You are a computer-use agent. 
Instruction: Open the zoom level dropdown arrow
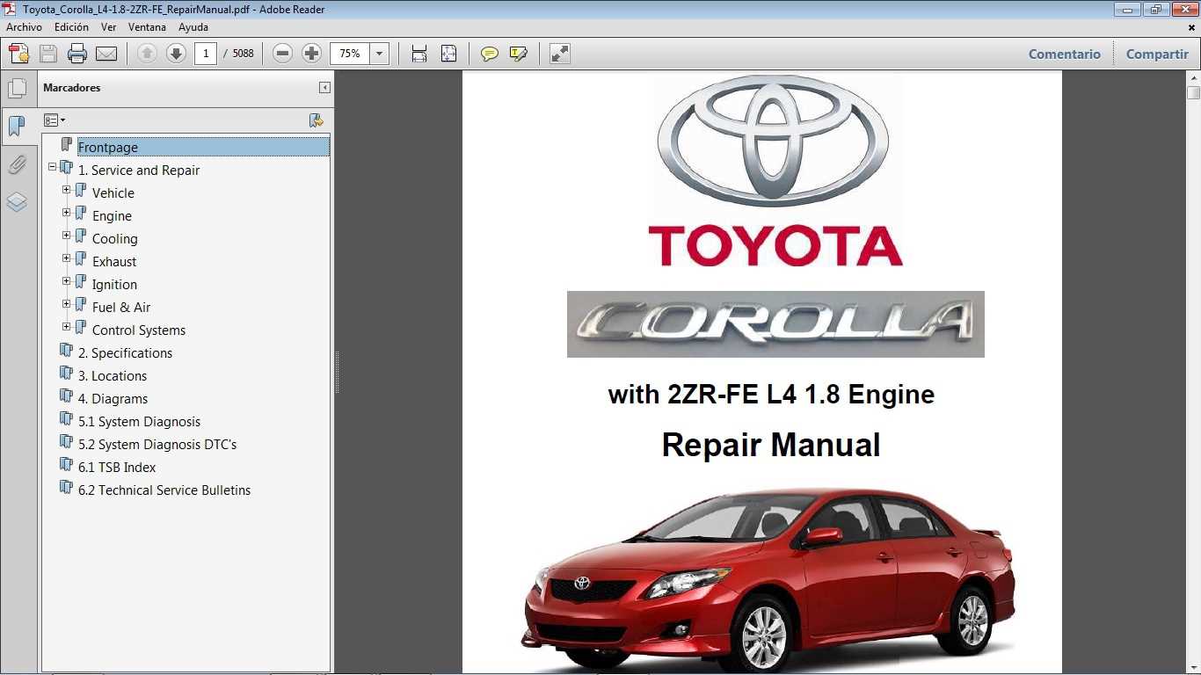click(379, 54)
